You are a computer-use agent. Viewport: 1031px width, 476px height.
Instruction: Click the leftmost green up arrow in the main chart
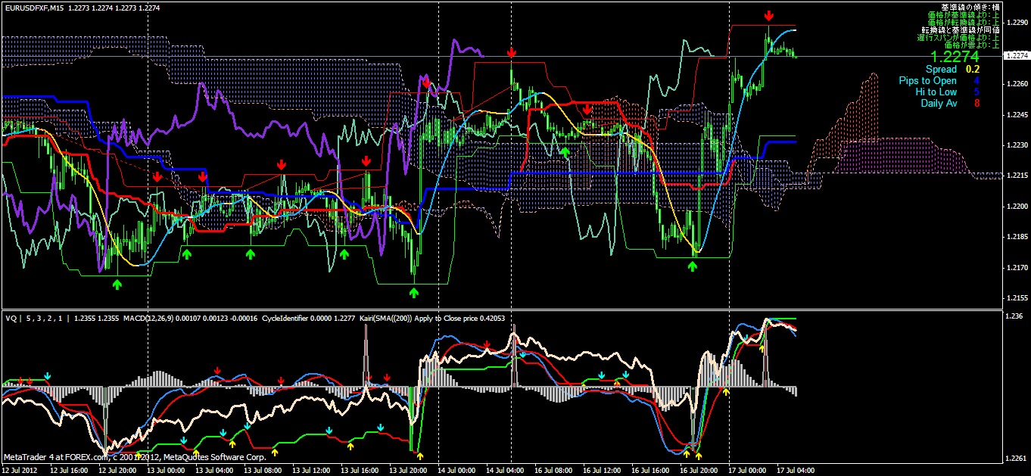pyautogui.click(x=117, y=284)
